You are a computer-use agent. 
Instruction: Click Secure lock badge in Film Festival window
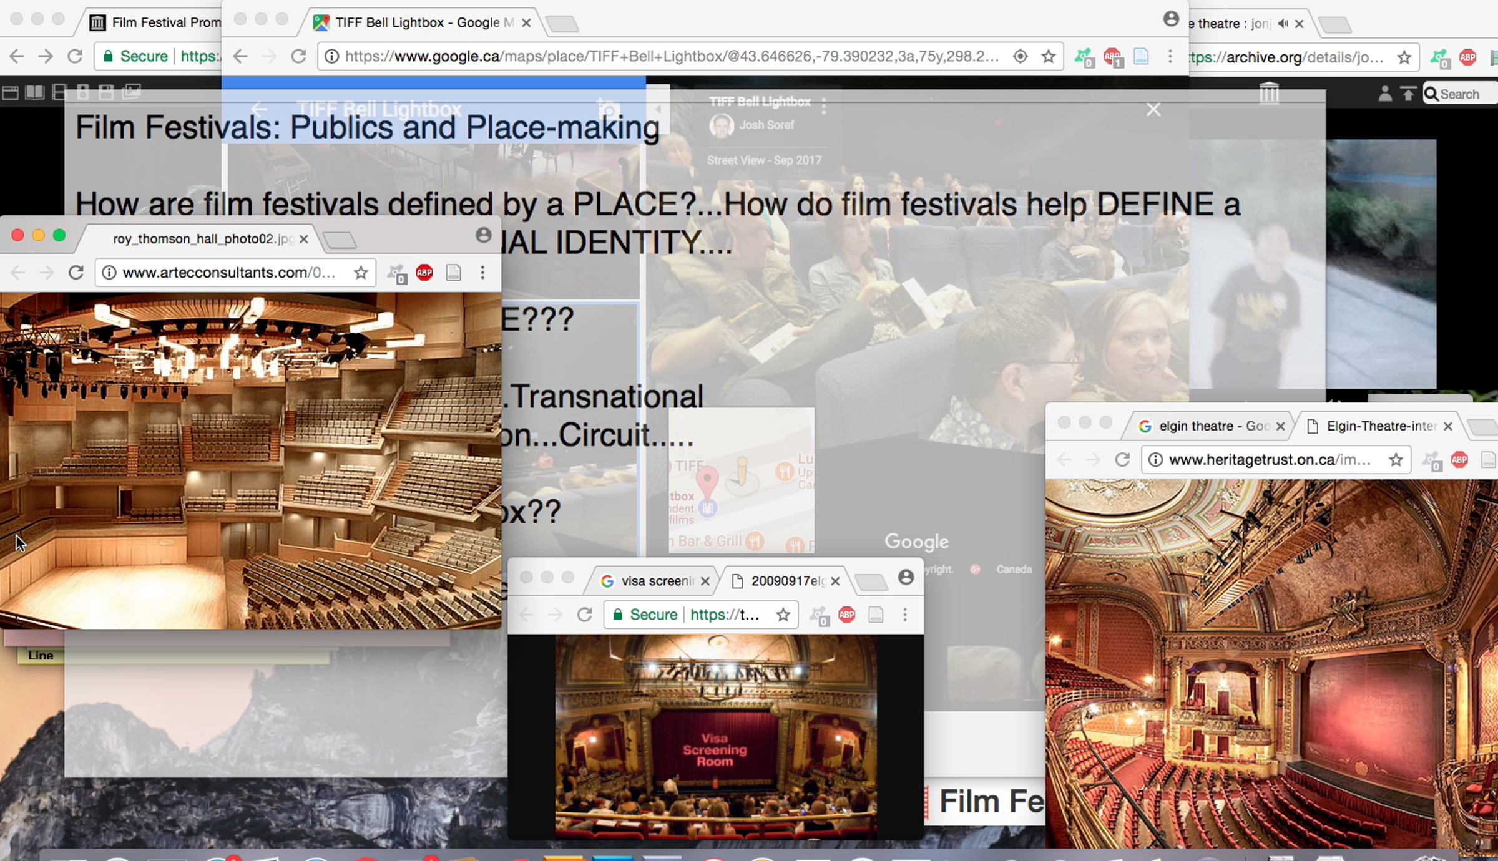click(x=135, y=57)
